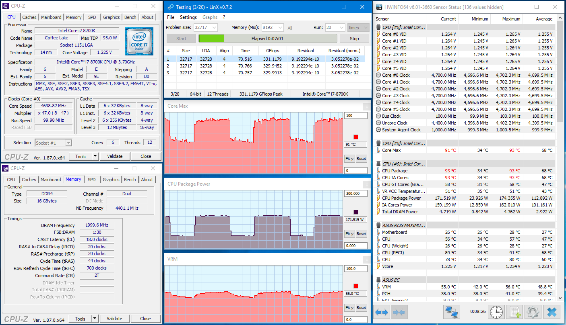
Task: Click the clock icon to reset timer
Action: [x=496, y=312]
